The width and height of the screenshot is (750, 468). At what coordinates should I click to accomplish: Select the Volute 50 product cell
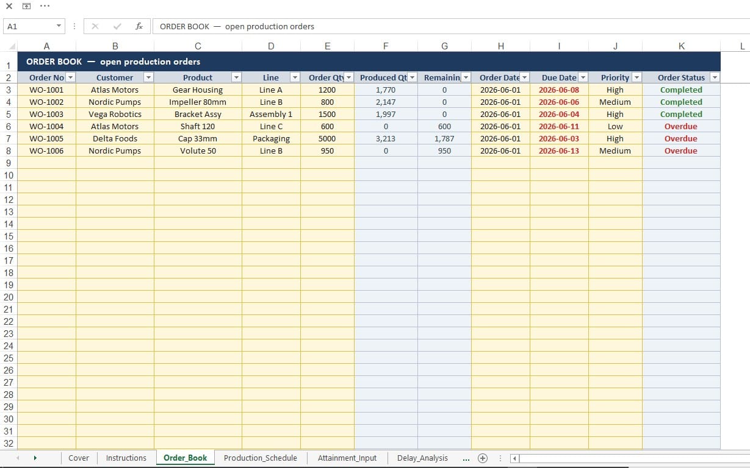(198, 151)
